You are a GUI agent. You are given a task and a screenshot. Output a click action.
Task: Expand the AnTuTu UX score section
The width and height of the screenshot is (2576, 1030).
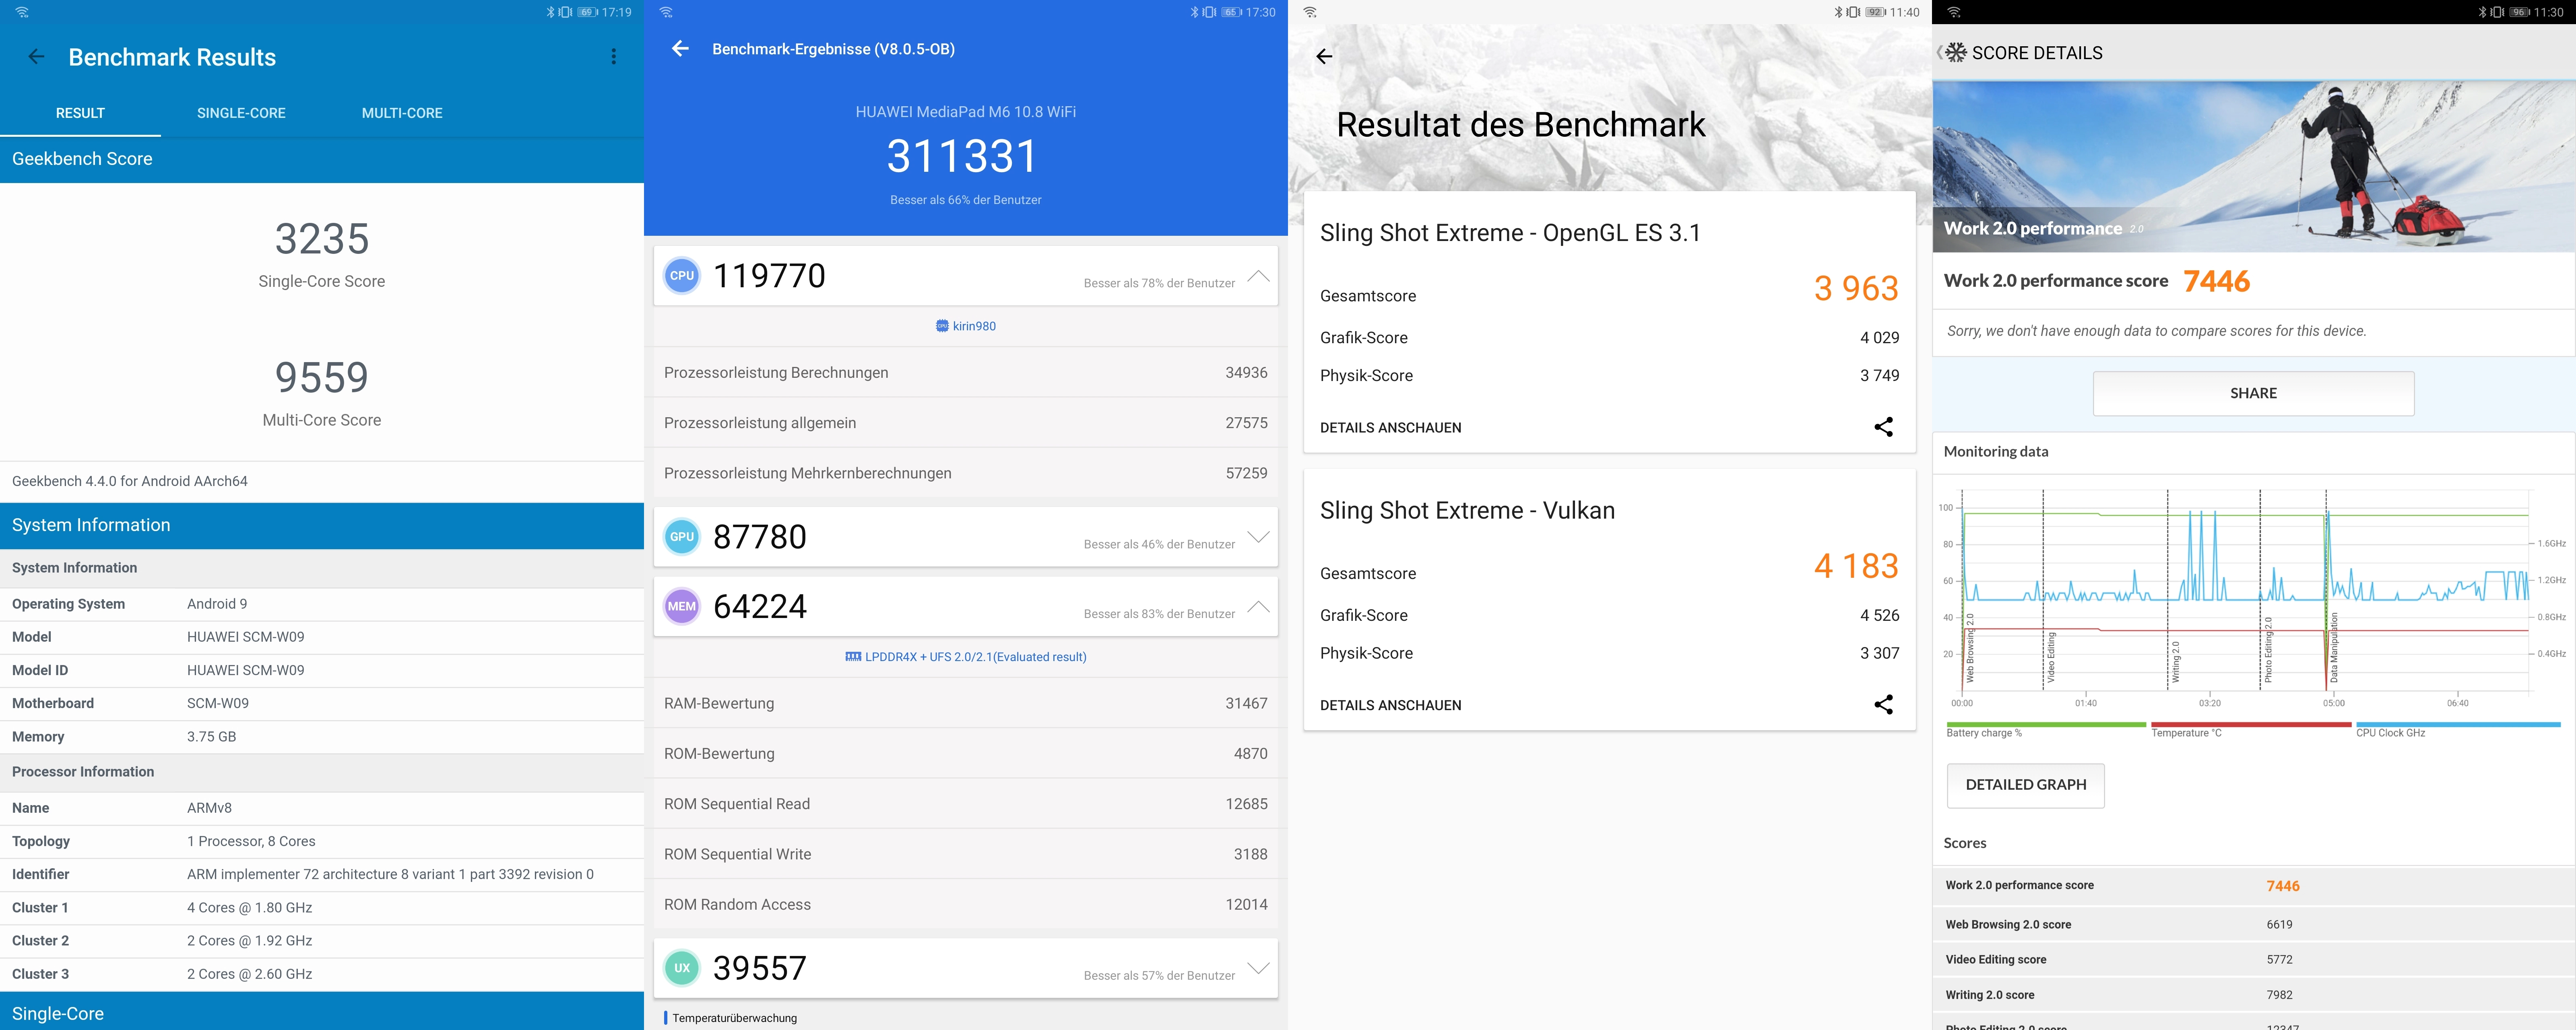(x=1258, y=968)
